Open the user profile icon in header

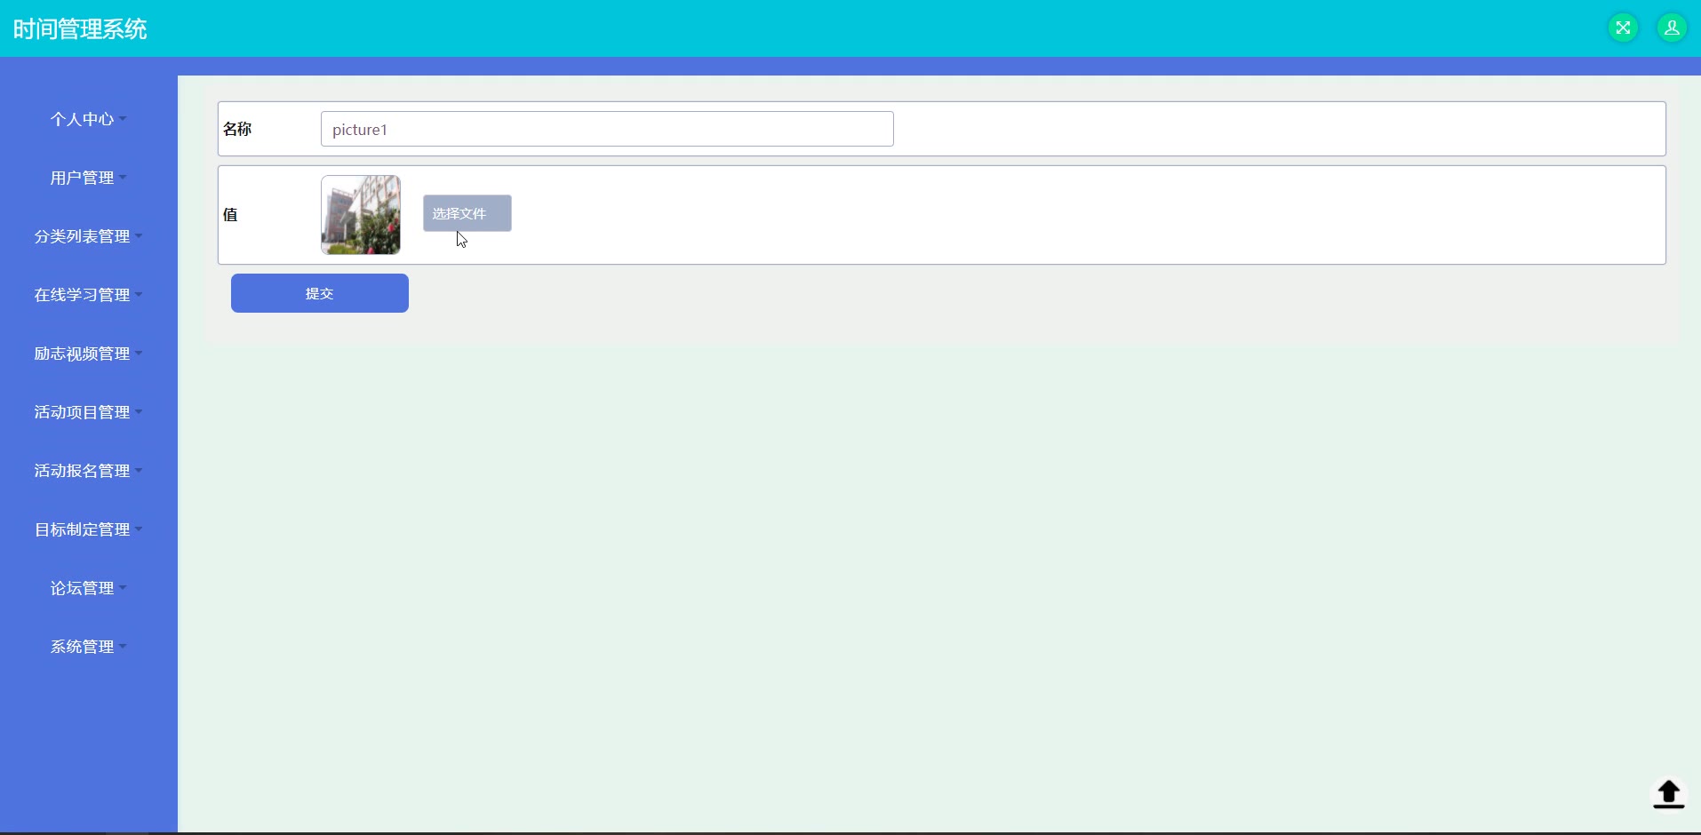click(1672, 28)
